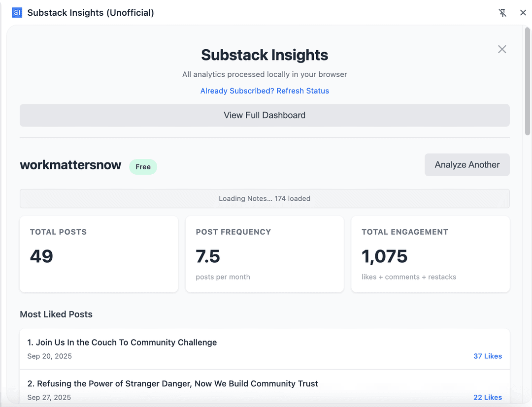
Task: Click the Post Frequency value 7.5
Action: (x=208, y=256)
